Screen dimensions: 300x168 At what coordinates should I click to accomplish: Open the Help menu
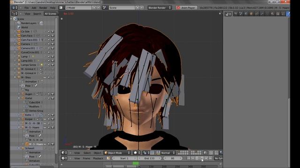(x=52, y=8)
